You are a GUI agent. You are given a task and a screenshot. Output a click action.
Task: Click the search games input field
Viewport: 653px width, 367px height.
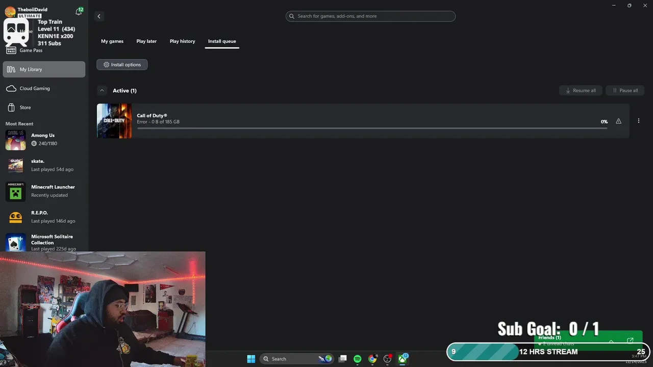(370, 16)
